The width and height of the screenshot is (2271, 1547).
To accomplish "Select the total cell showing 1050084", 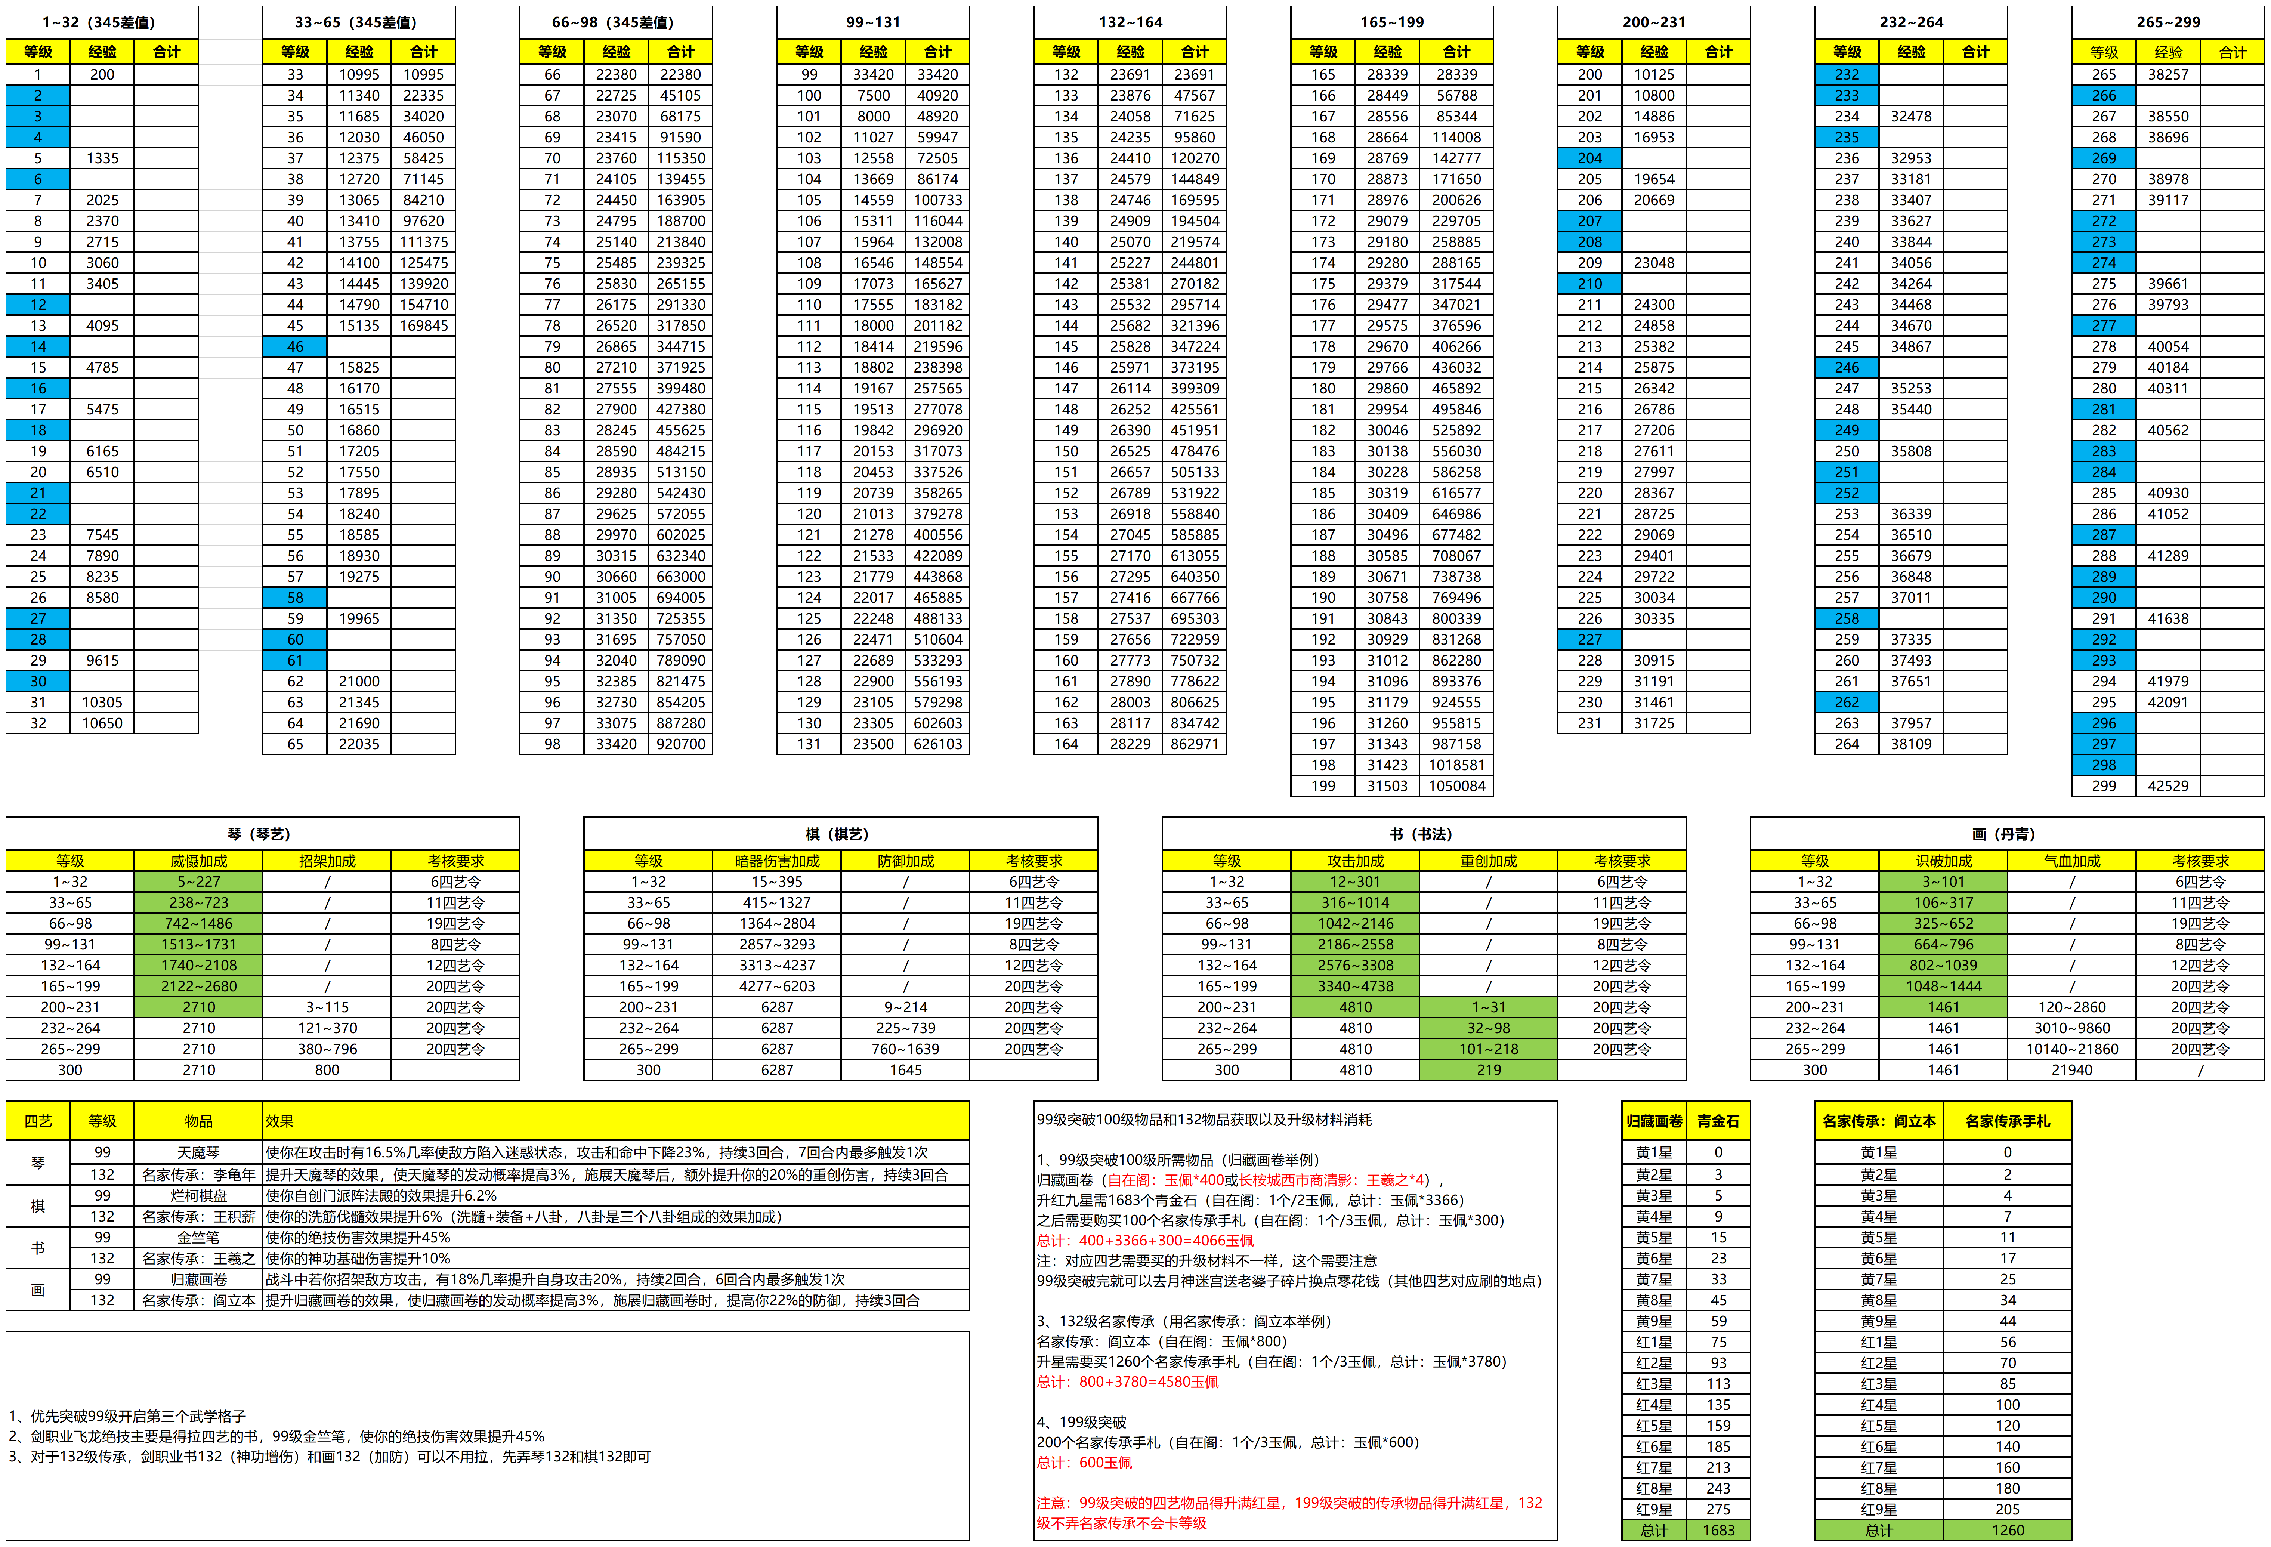I will (x=1456, y=786).
